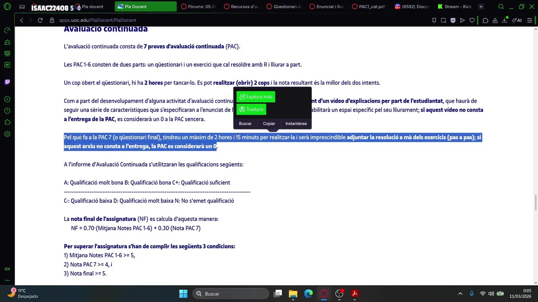Reload the current page
Image resolution: width=538 pixels, height=302 pixels.
point(40,20)
